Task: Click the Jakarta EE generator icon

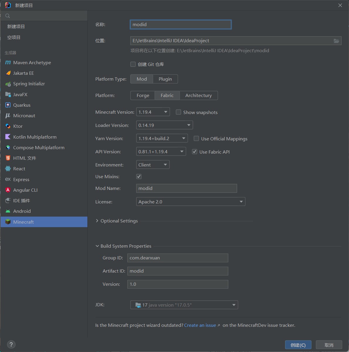Action: [8, 73]
